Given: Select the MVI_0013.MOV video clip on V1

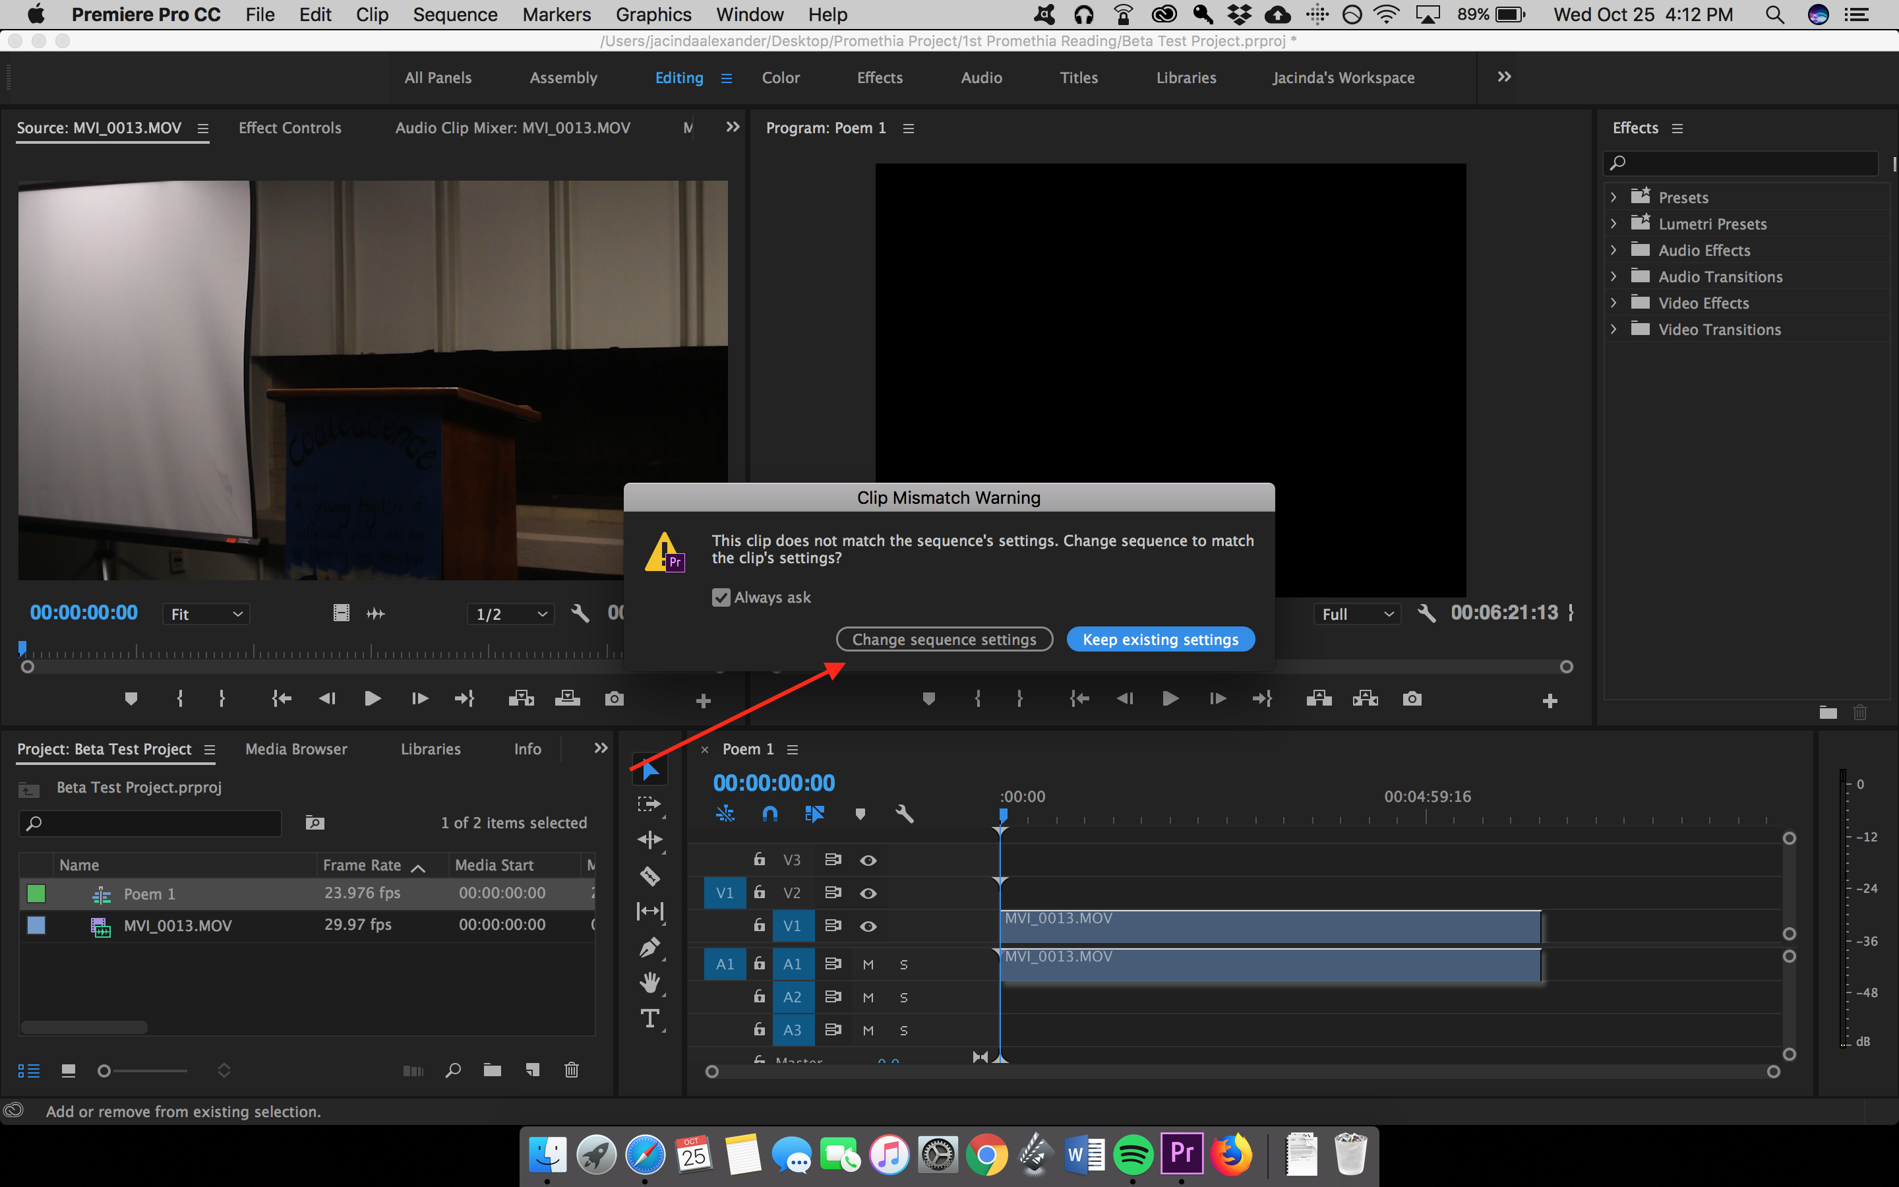Looking at the screenshot, I should point(1271,927).
